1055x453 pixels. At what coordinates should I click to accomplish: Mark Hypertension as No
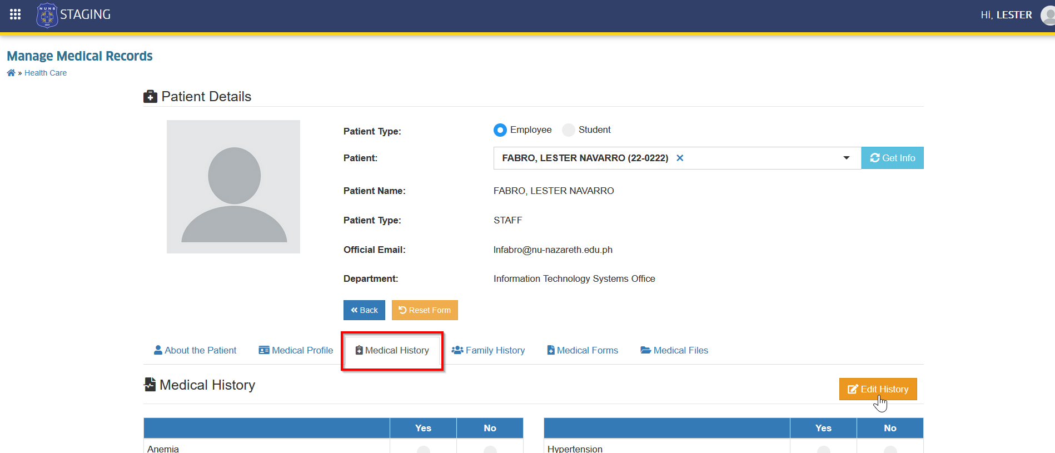890,450
